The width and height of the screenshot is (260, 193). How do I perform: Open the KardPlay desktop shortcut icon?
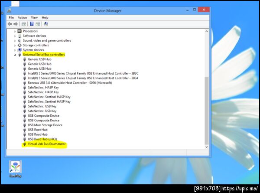(15, 169)
